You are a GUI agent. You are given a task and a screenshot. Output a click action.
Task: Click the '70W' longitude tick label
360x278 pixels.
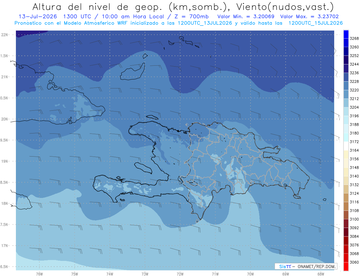click(250, 274)
